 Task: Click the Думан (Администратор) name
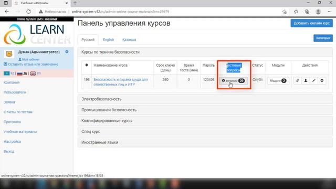[x=39, y=52]
